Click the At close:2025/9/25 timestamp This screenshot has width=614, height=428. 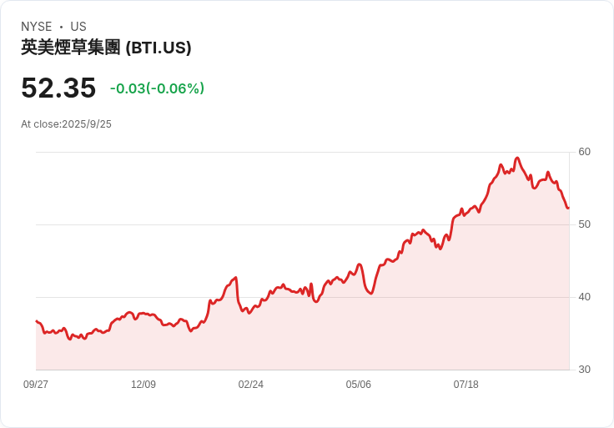tap(66, 124)
